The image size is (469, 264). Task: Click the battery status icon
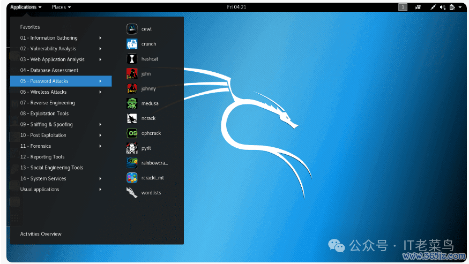coord(452,7)
